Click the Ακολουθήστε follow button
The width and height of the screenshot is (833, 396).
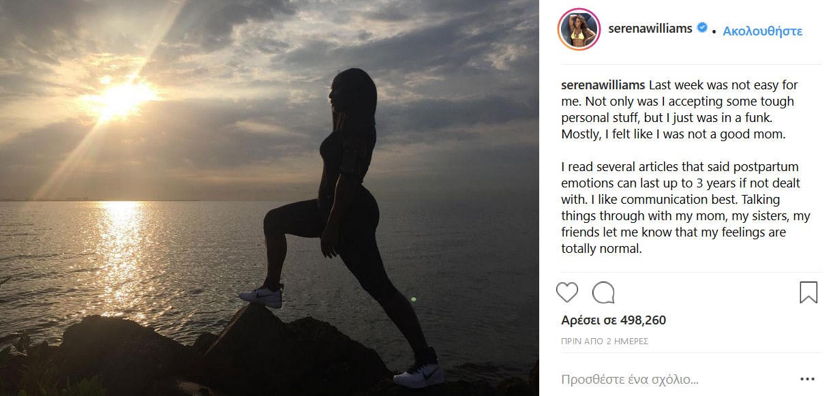click(762, 31)
